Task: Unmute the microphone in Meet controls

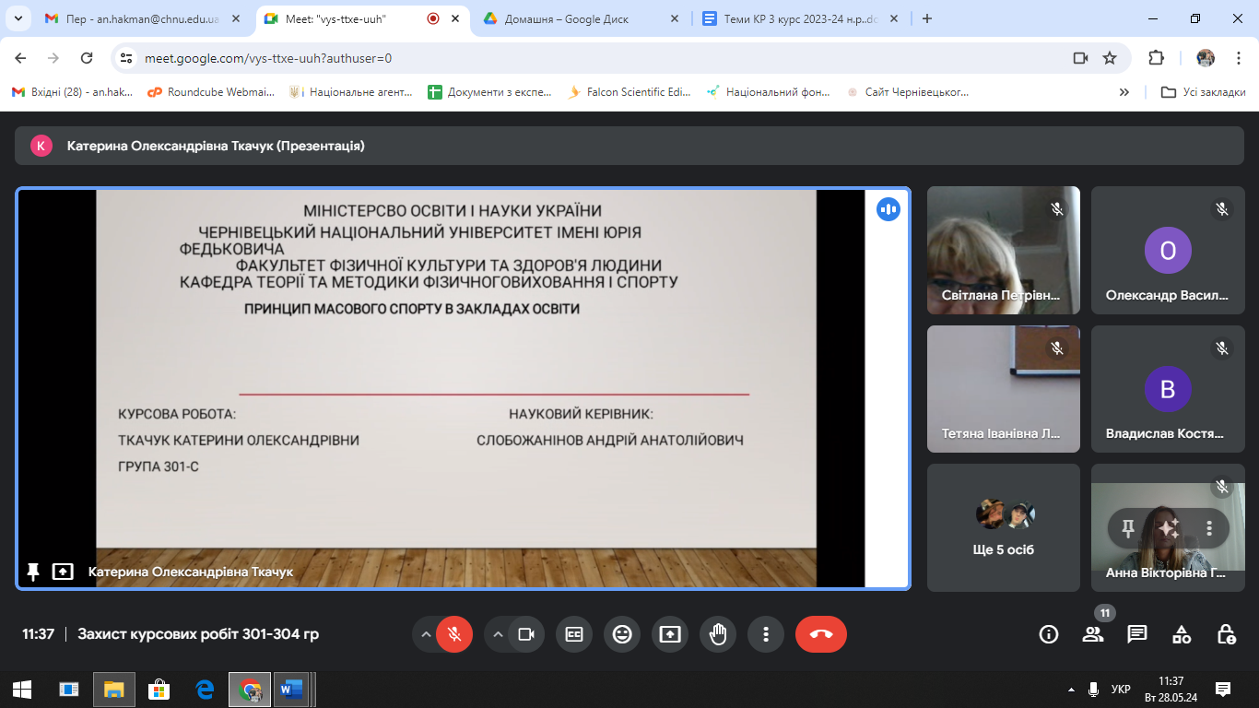Action: (454, 634)
